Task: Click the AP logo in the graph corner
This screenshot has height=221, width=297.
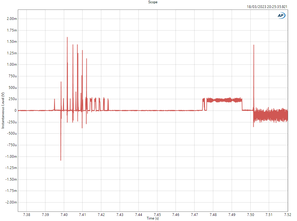Action: (x=281, y=16)
